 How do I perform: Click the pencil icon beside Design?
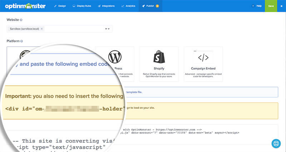pos(55,6)
